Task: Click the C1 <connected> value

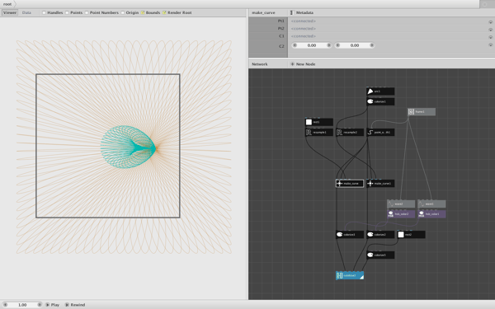Action: click(x=304, y=36)
